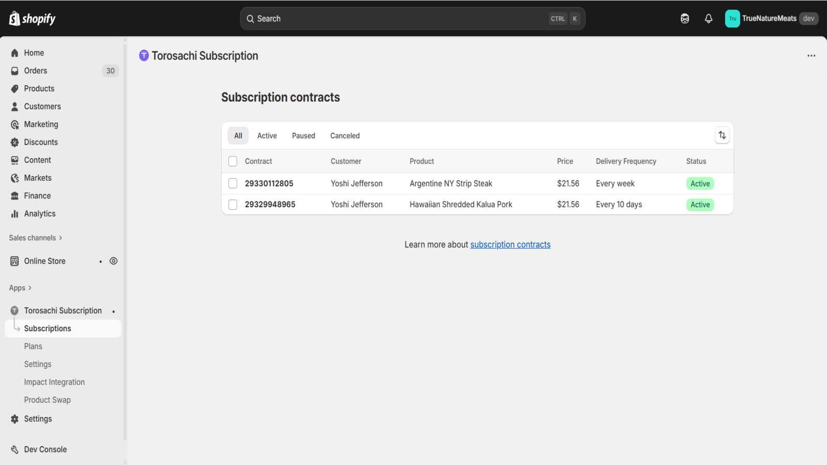
Task: Open Product Swap page
Action: [x=47, y=400]
